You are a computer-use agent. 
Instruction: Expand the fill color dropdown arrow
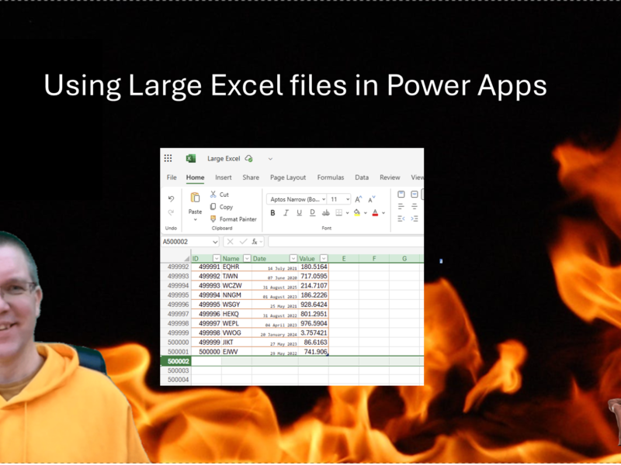[x=365, y=213]
